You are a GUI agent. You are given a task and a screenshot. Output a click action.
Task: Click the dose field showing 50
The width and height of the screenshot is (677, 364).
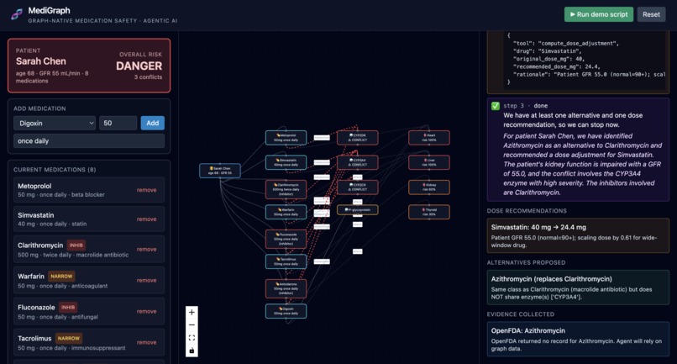[118, 124]
